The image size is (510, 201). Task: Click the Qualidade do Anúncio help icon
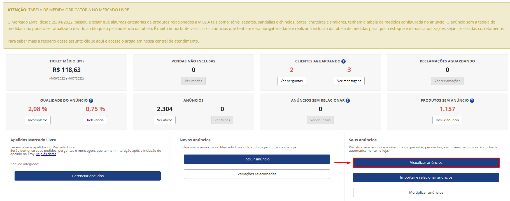91,100
